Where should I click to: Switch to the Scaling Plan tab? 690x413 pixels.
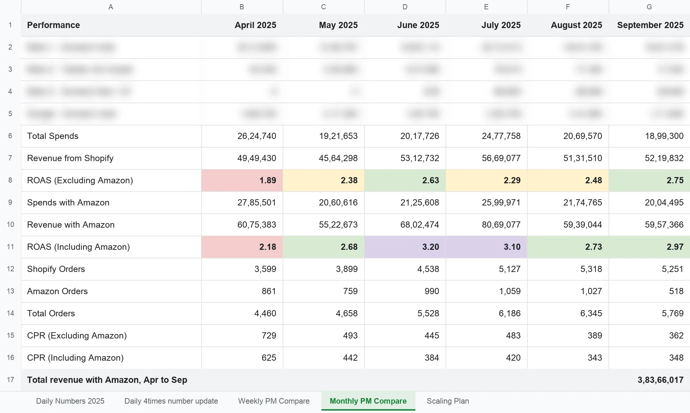(x=448, y=401)
